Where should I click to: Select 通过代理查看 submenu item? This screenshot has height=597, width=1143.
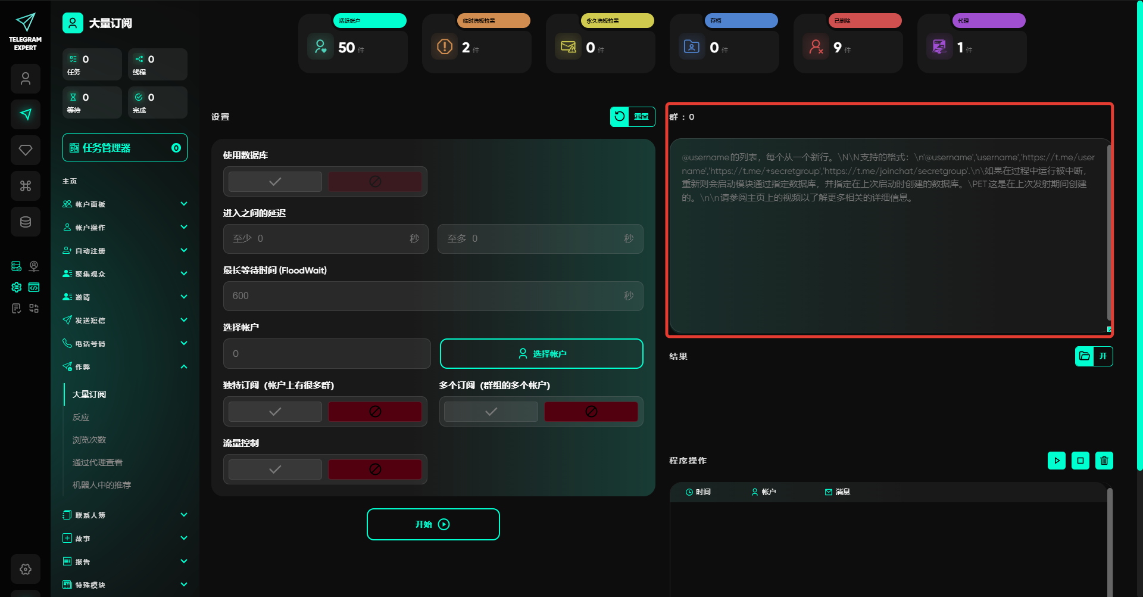[98, 462]
